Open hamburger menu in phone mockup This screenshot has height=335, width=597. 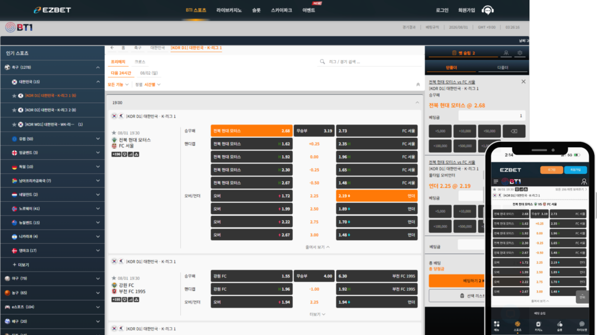[496, 181]
